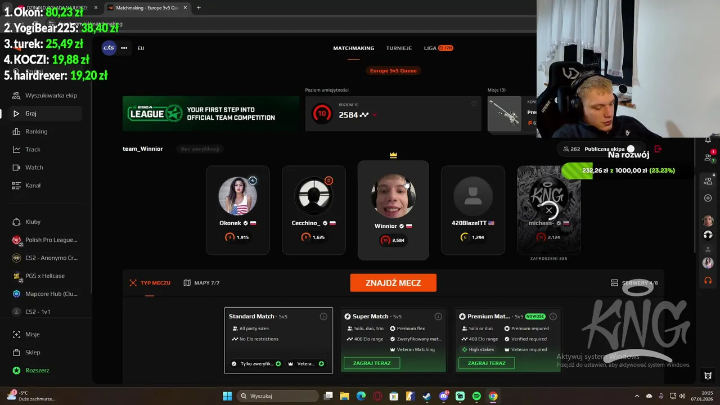Click the red leave party icon

click(658, 149)
